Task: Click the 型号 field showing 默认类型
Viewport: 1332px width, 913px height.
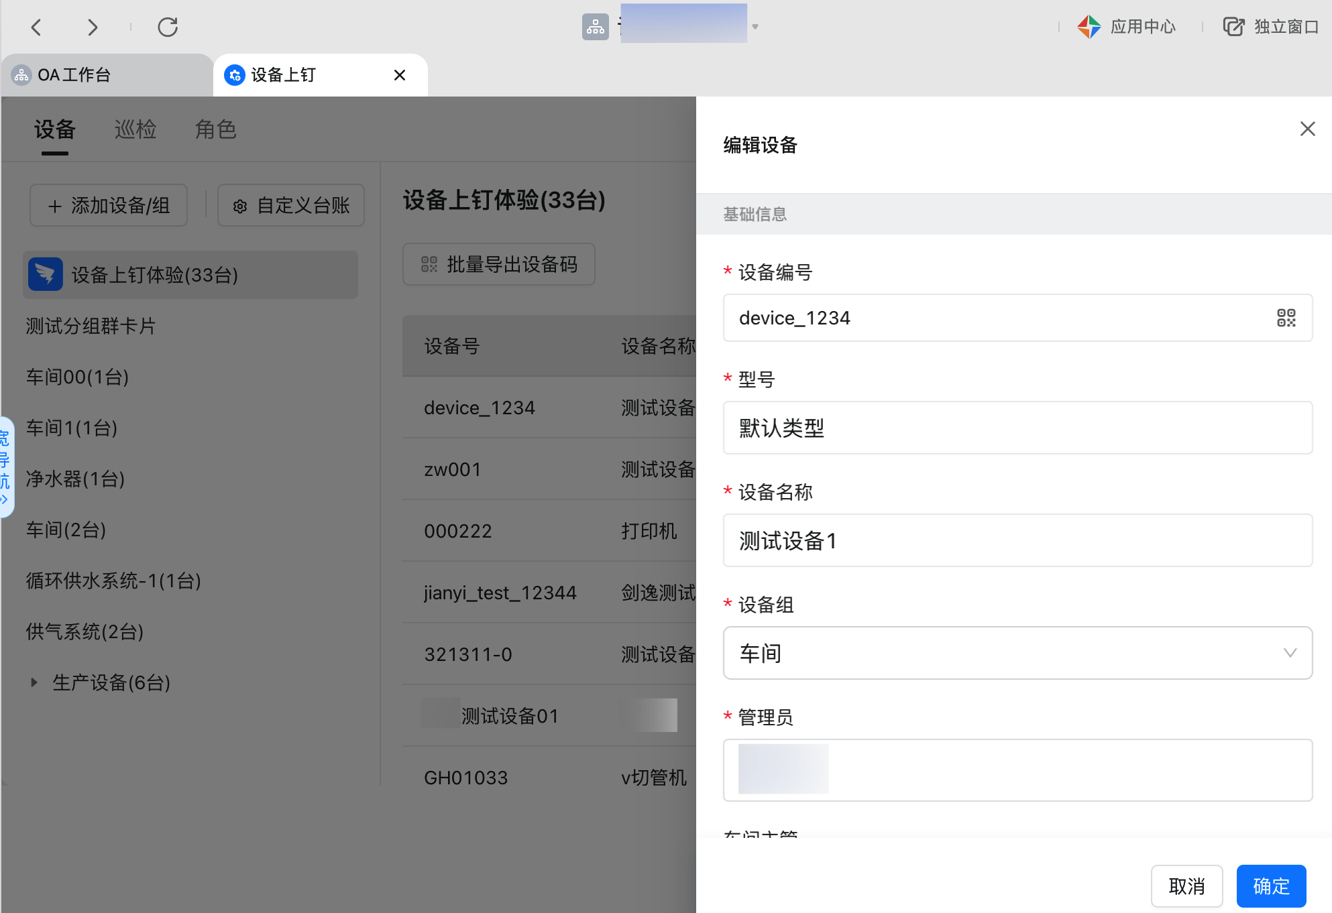Action: pyautogui.click(x=1017, y=428)
